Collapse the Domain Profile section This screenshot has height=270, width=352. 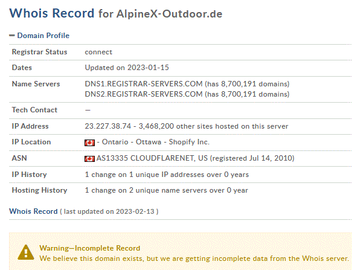click(12, 36)
